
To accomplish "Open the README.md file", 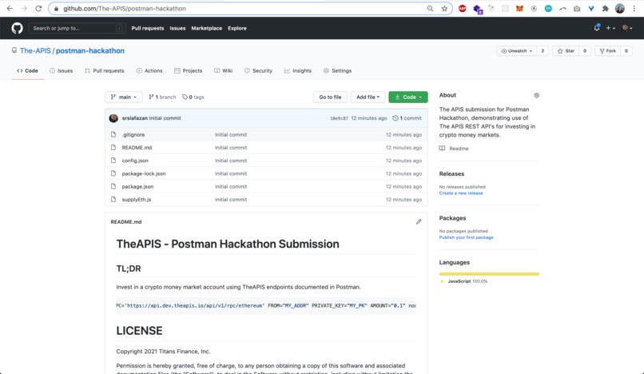I will 137,148.
